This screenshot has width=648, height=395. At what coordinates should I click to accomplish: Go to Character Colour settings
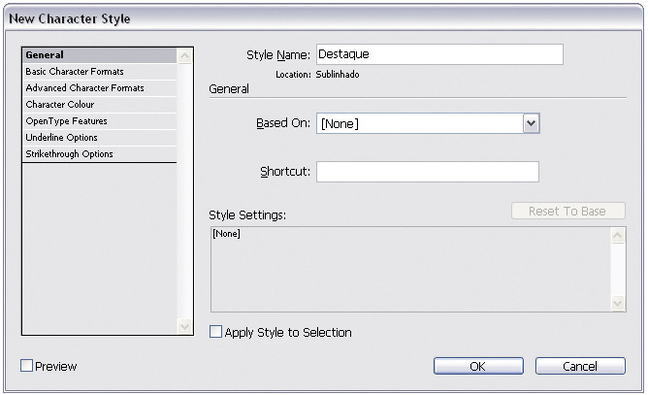pos(99,105)
